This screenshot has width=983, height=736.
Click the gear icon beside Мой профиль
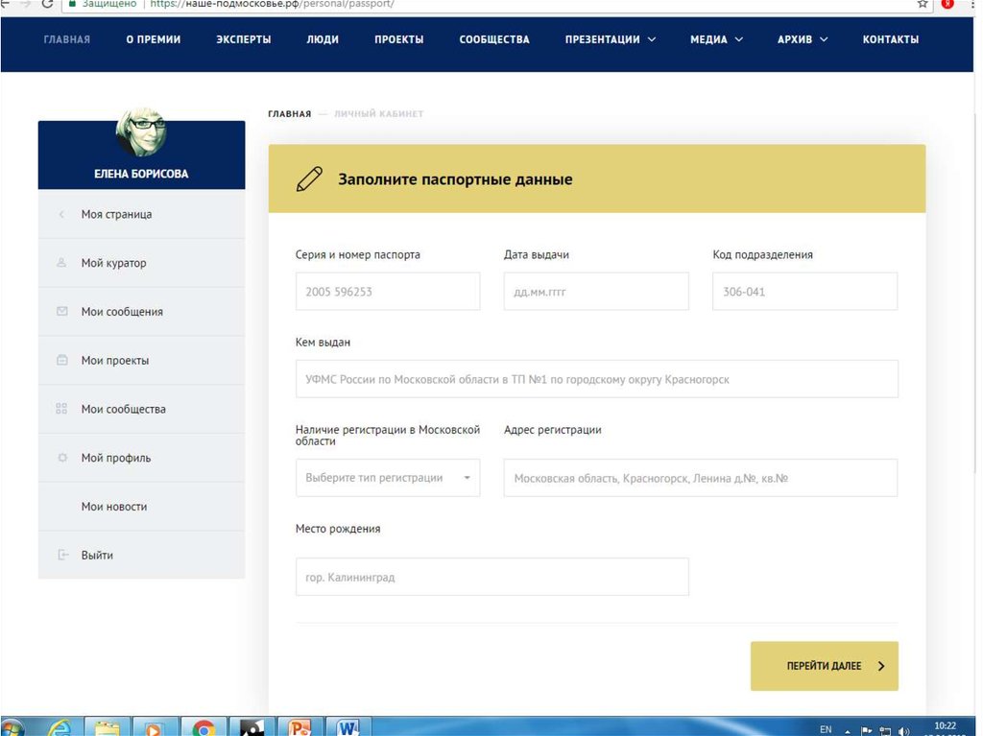(61, 458)
